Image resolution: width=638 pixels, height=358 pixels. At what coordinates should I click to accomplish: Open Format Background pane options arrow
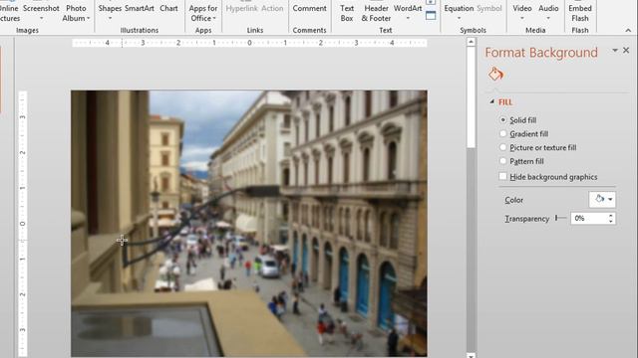coord(615,51)
